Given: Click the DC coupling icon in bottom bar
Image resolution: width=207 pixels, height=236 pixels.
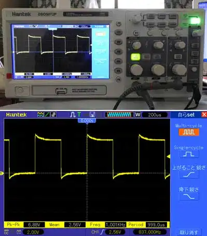Looking at the screenshot, I should (x=6, y=232).
